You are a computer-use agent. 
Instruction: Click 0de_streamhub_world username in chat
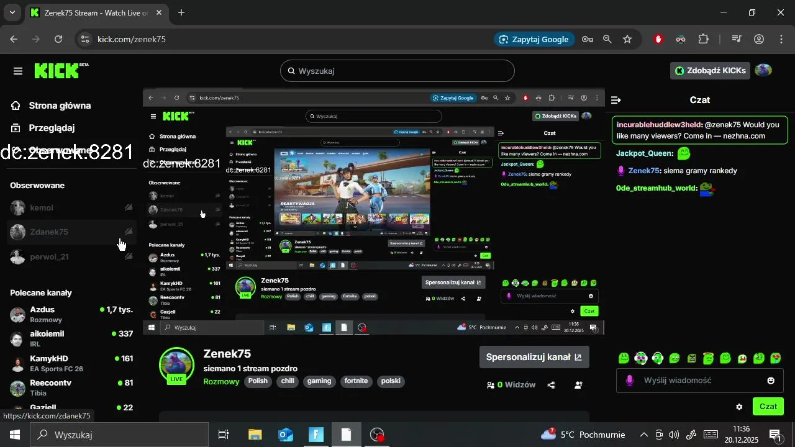tap(656, 188)
